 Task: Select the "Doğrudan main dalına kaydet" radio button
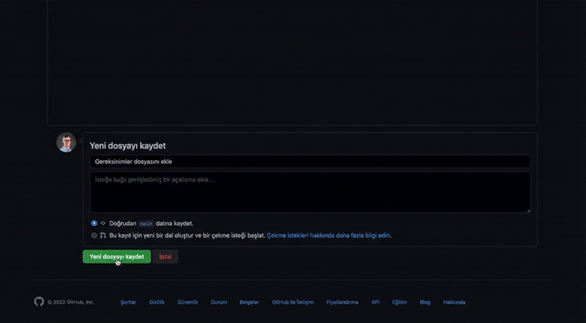pos(94,223)
